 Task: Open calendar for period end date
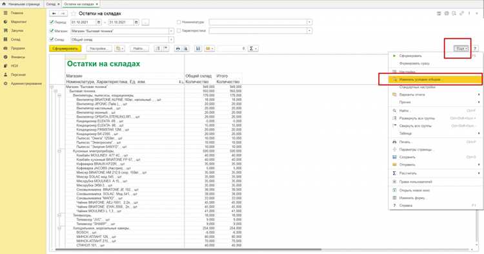click(136, 22)
